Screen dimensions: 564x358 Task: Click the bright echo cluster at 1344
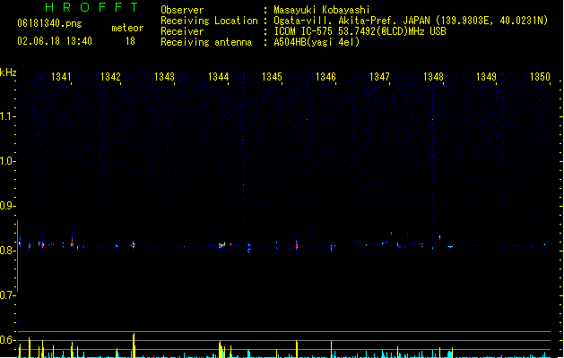pos(222,245)
